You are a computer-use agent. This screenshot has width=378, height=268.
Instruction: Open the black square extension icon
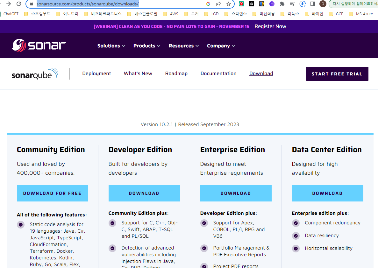click(x=252, y=4)
